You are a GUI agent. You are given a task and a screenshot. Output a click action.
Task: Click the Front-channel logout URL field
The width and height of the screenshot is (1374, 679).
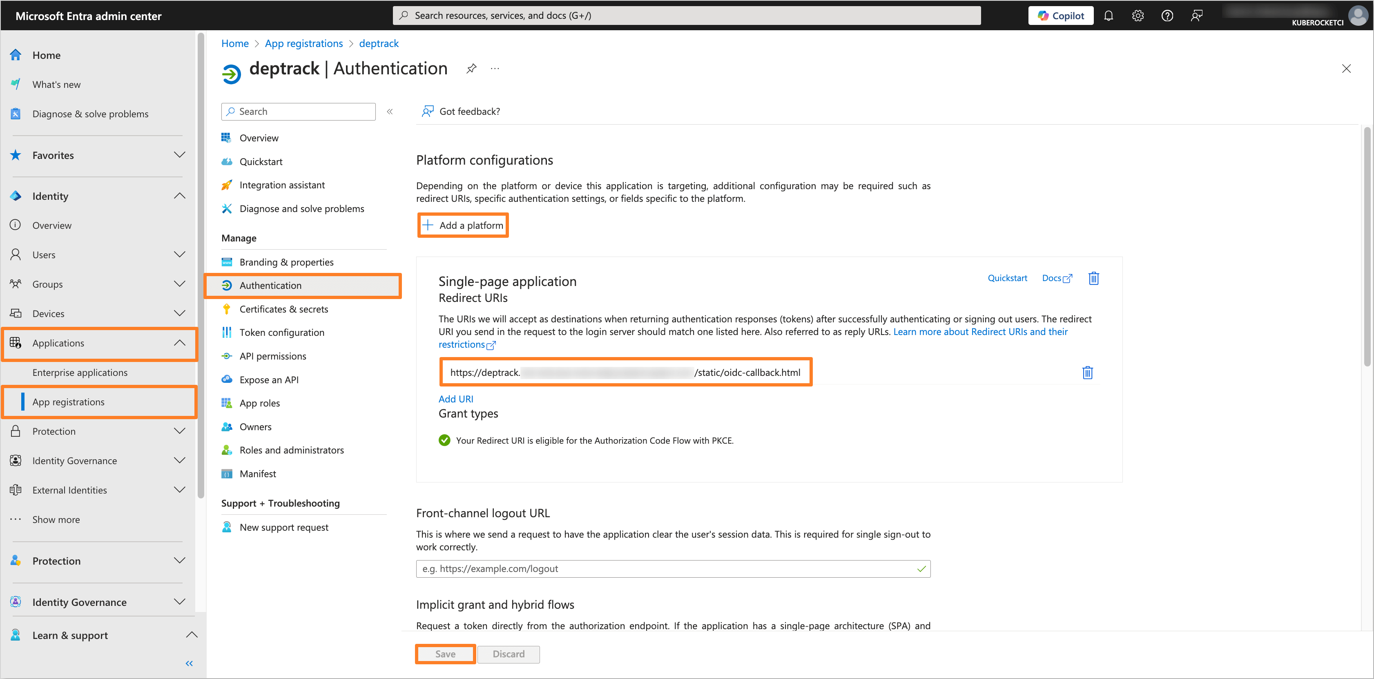click(x=667, y=569)
